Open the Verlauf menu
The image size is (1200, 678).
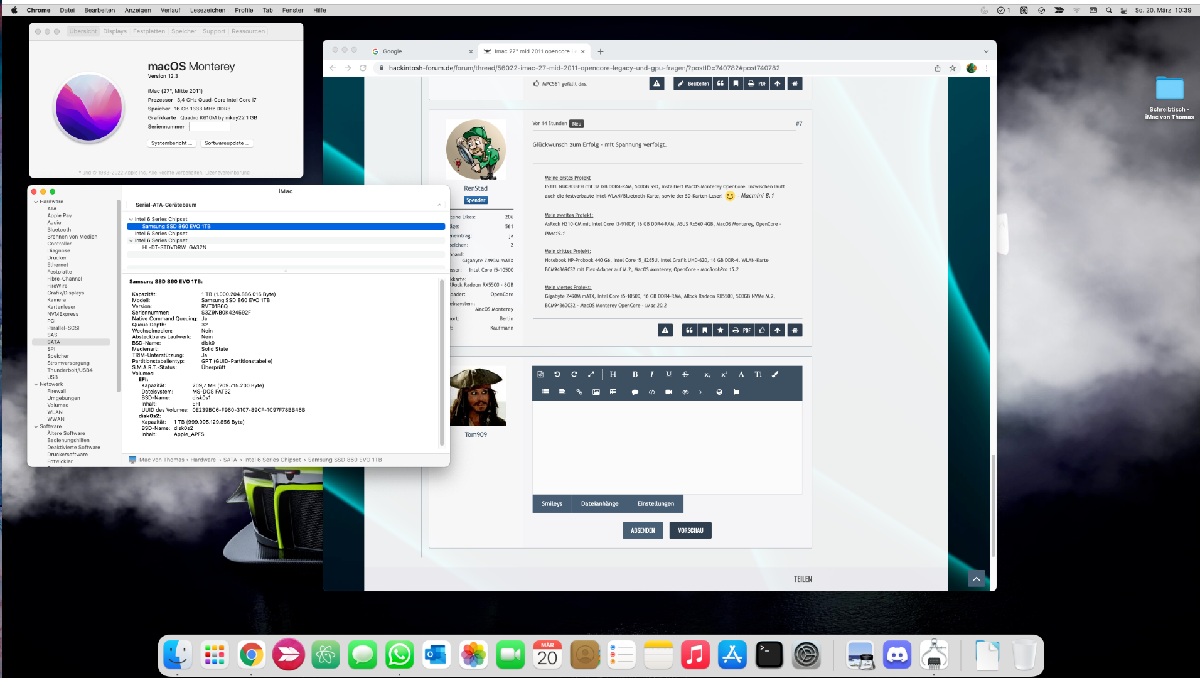(170, 10)
